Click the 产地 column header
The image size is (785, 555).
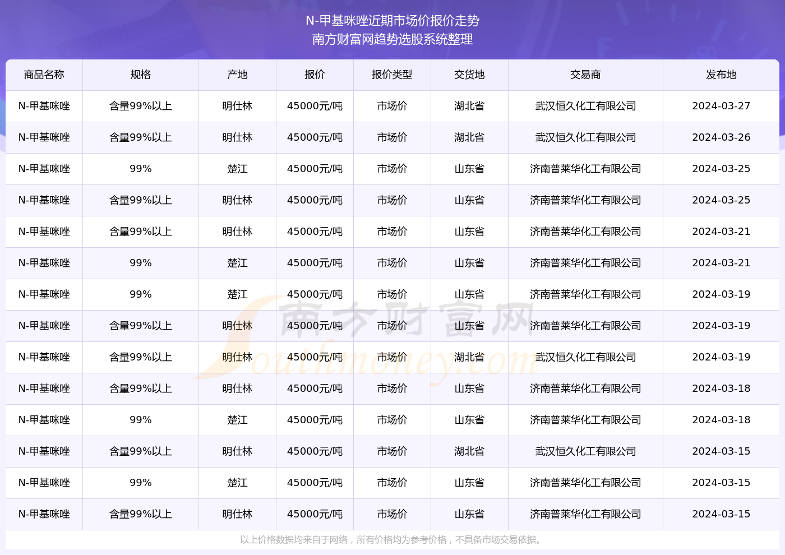[237, 75]
